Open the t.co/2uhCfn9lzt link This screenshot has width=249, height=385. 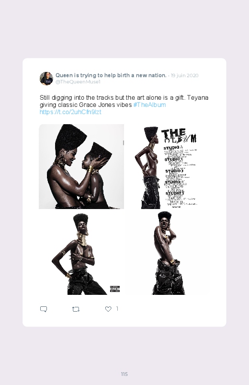tap(70, 112)
